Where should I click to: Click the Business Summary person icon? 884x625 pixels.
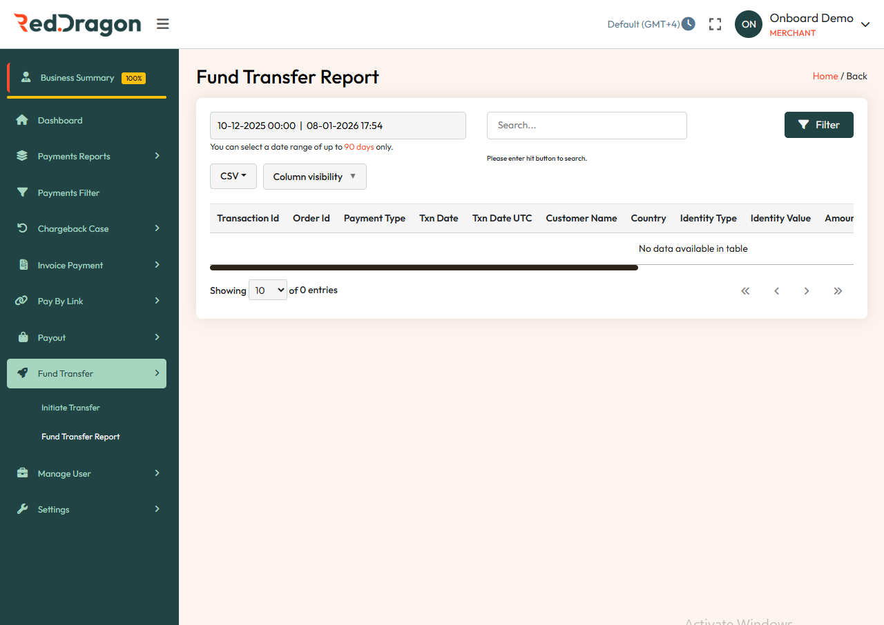point(26,78)
